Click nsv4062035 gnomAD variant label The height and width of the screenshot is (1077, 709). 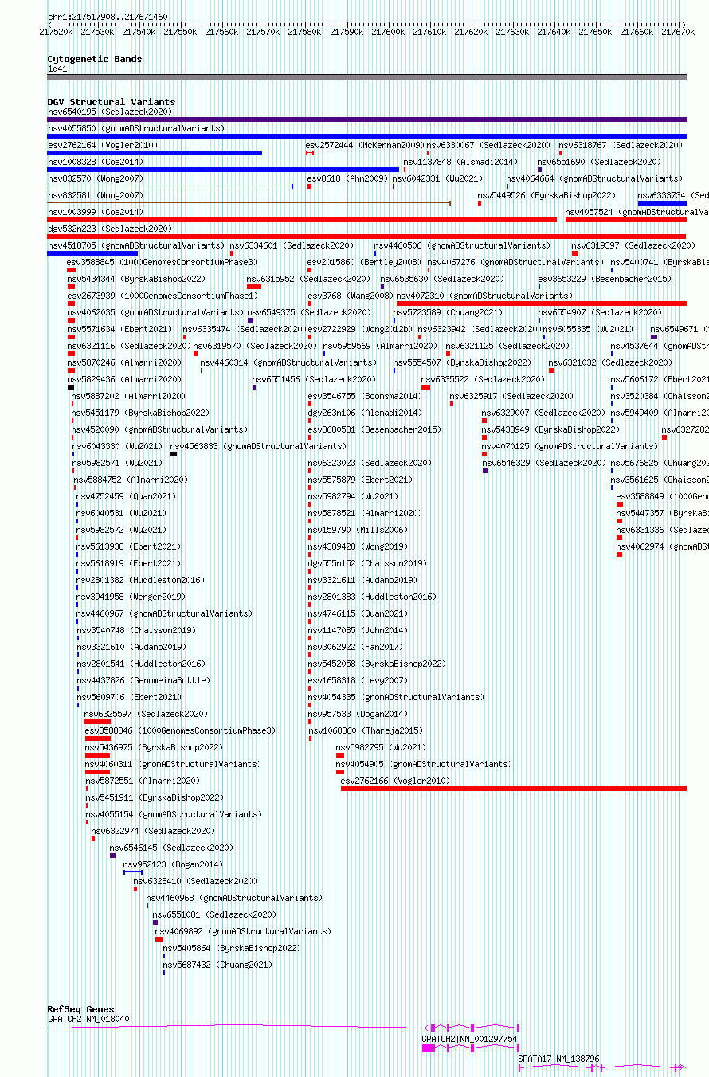(x=155, y=312)
